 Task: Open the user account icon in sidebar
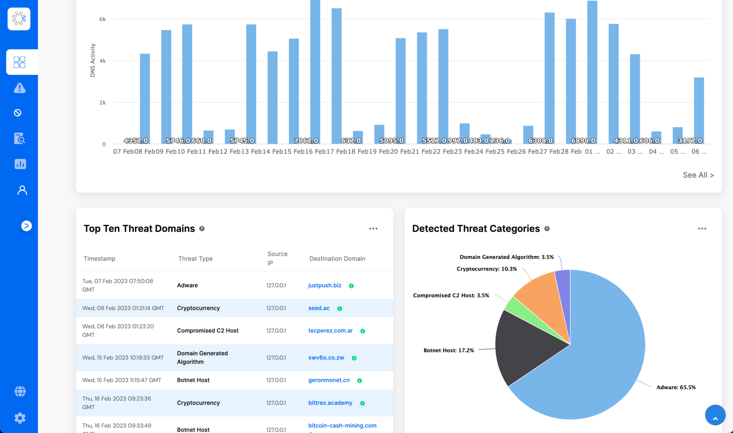[22, 190]
